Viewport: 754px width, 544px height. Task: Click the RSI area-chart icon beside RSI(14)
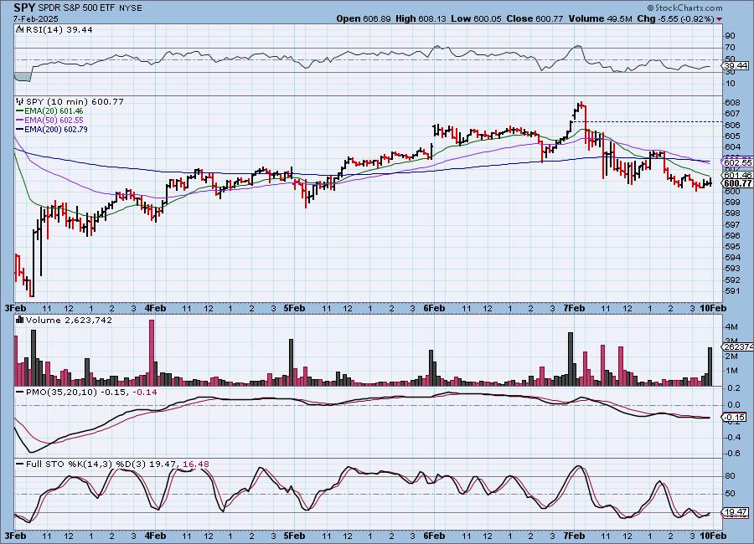20,29
